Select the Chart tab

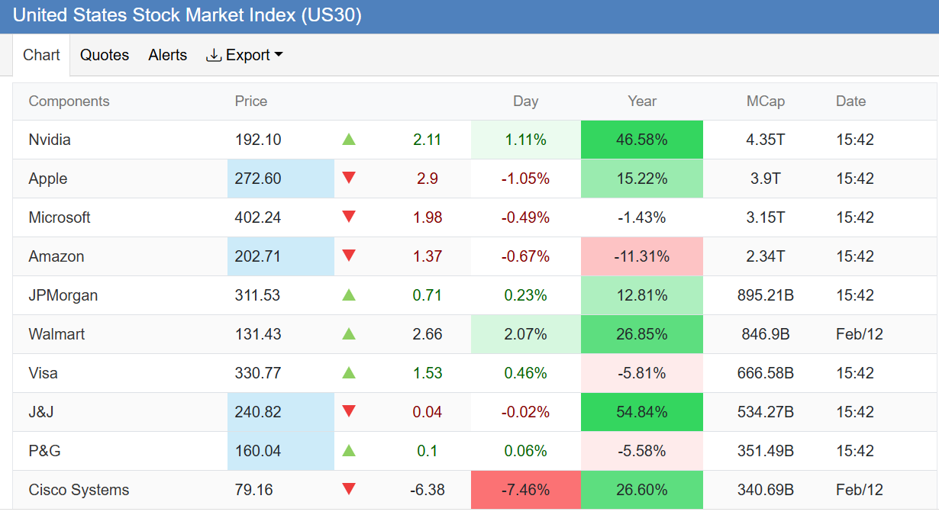tap(41, 55)
